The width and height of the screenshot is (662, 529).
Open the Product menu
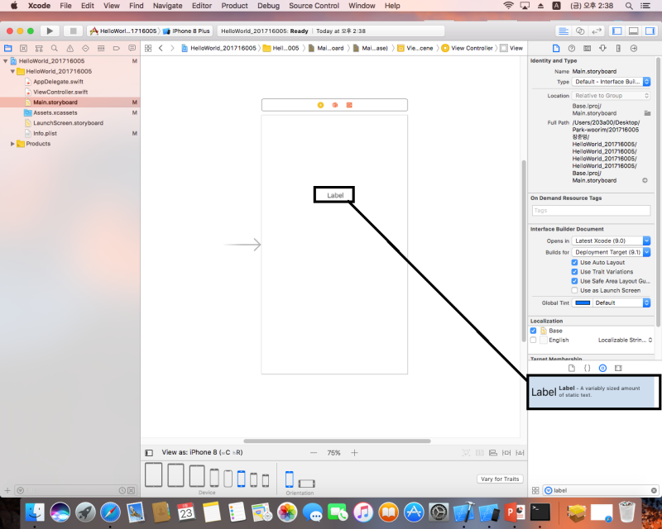pos(235,6)
